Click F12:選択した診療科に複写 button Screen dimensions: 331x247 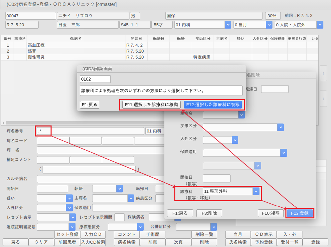click(213, 104)
